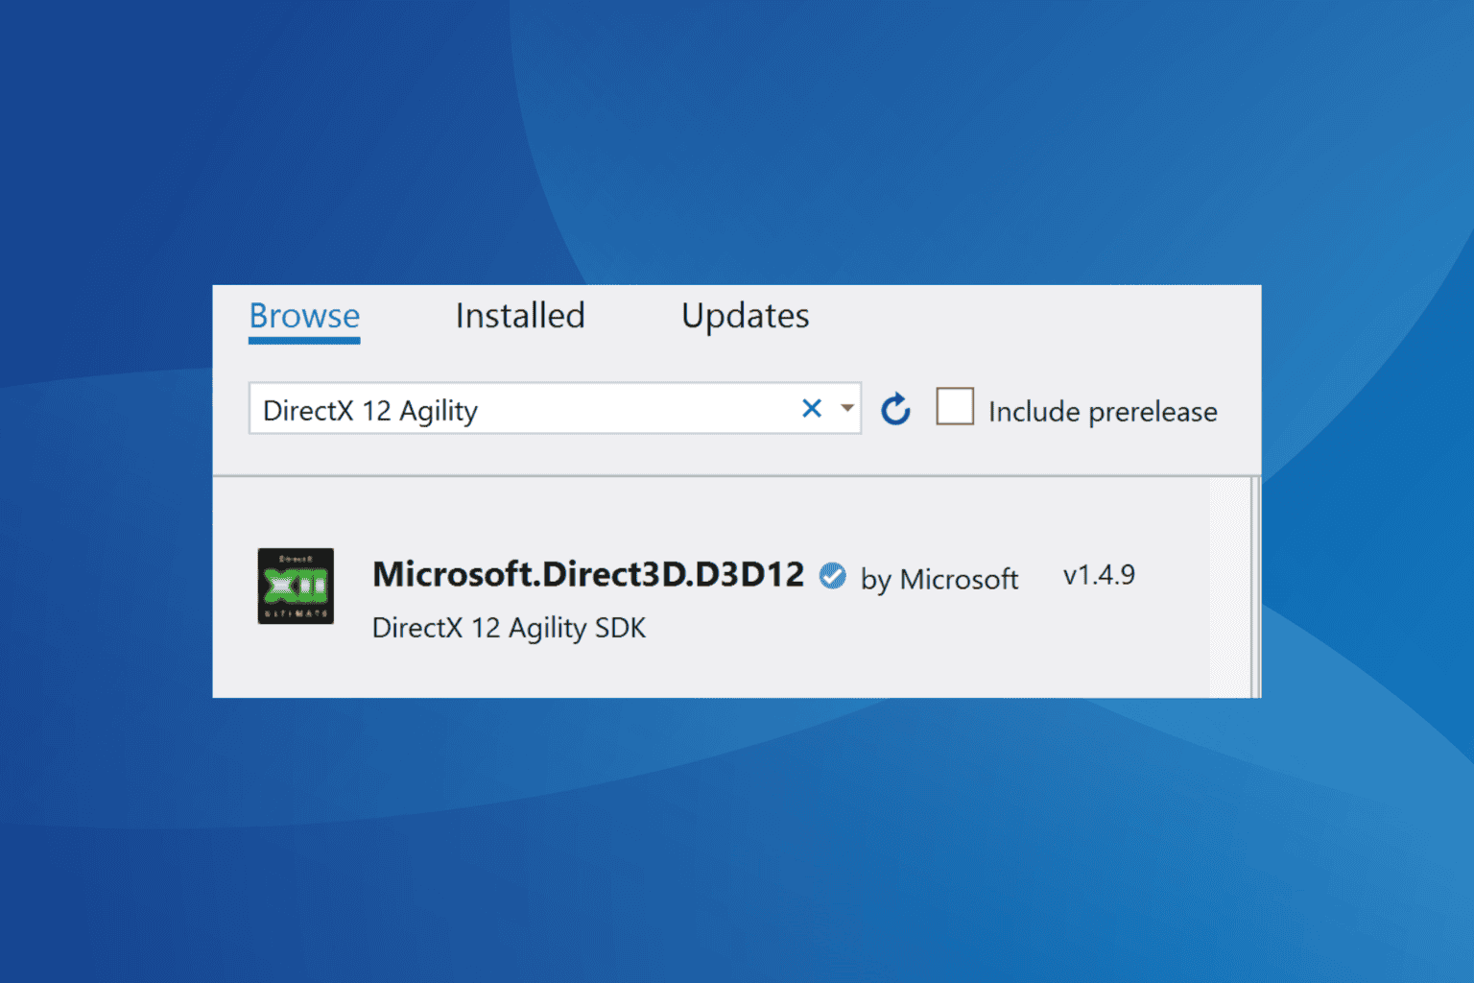
Task: Open the Microsoft.Direct3D.D3D12 package entry
Action: 588,574
